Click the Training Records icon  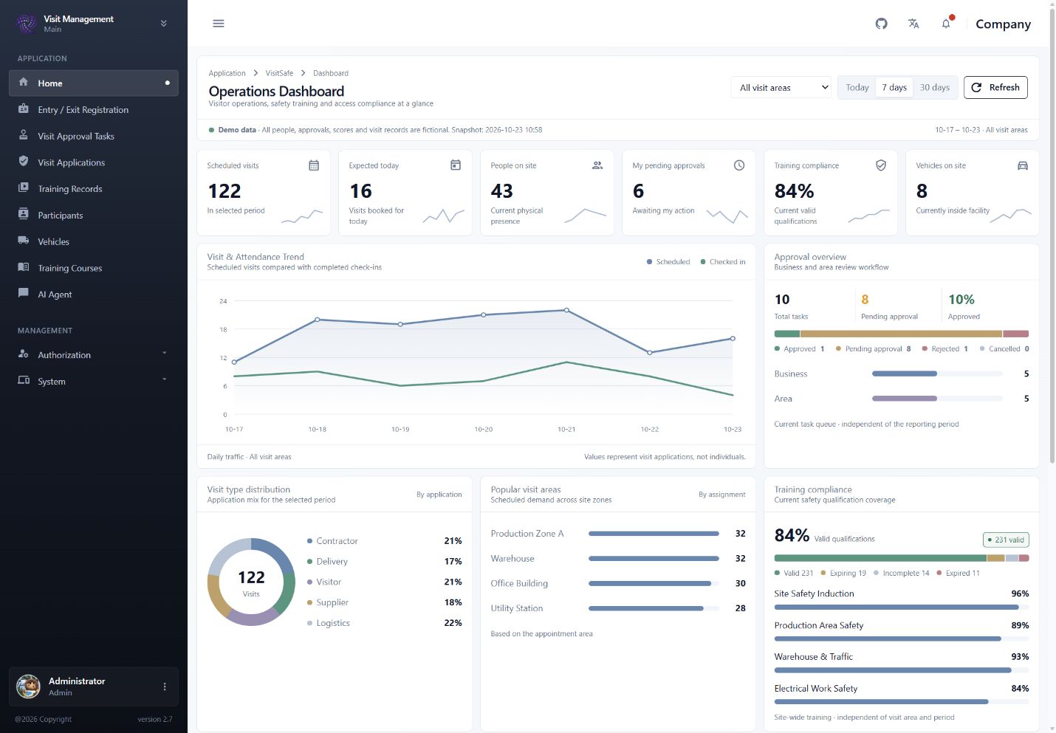point(24,188)
